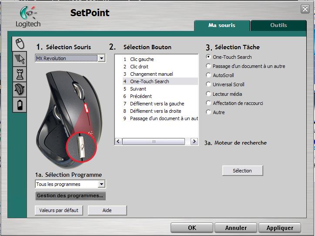
Task: Switch to Outils tab
Action: [278, 25]
